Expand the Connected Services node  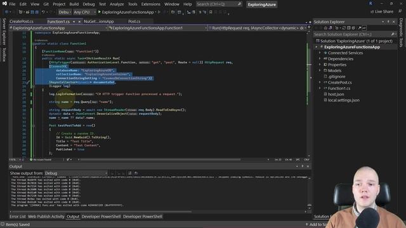[320, 53]
